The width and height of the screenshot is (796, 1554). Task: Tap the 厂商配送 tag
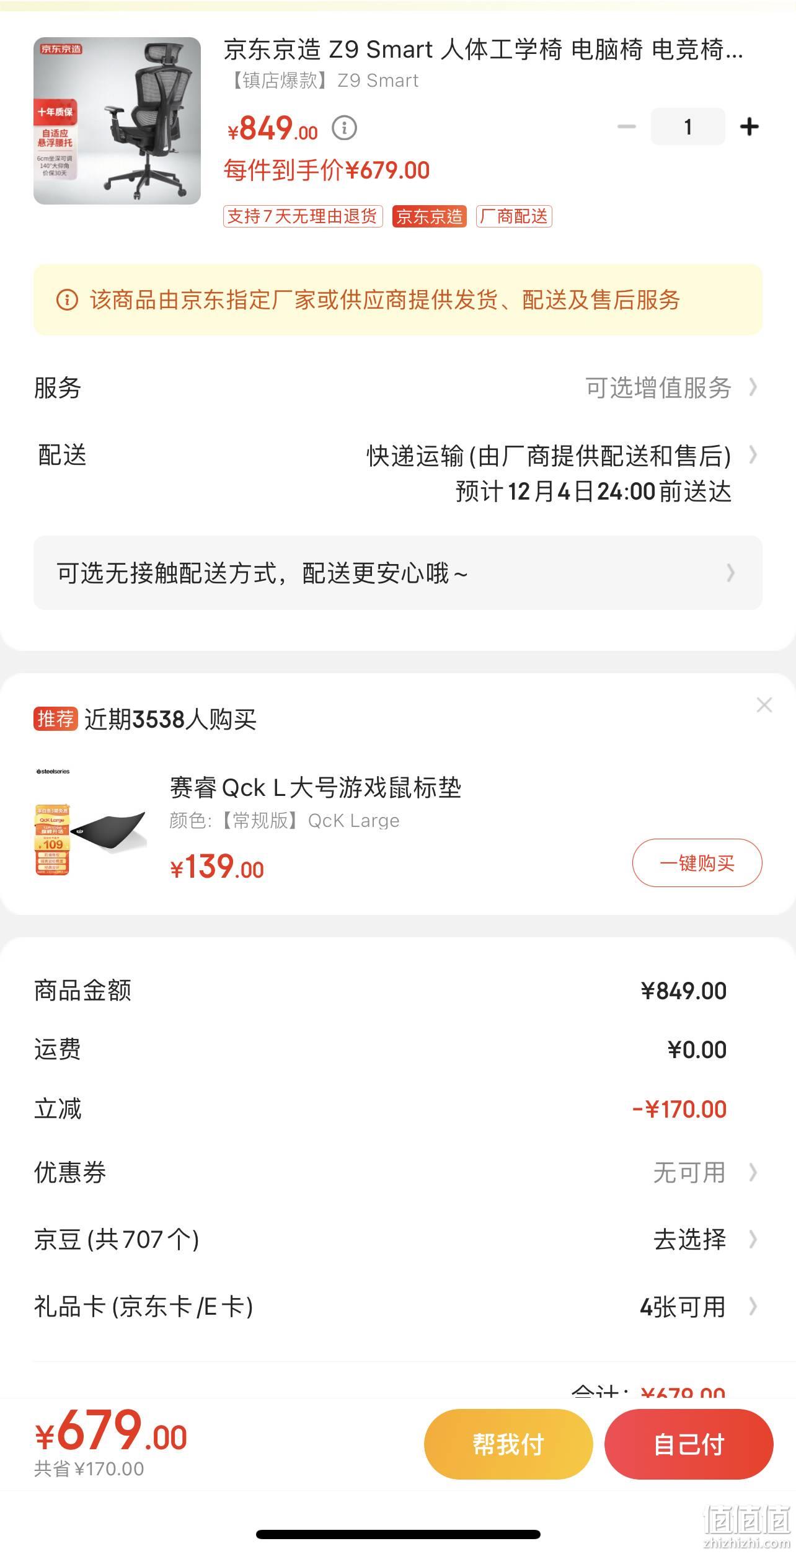(x=514, y=216)
